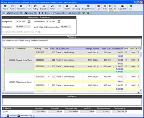The height and width of the screenshot is (118, 144).
Task: Click the Frachtzahler column header
Action: pyautogui.click(x=25, y=49)
